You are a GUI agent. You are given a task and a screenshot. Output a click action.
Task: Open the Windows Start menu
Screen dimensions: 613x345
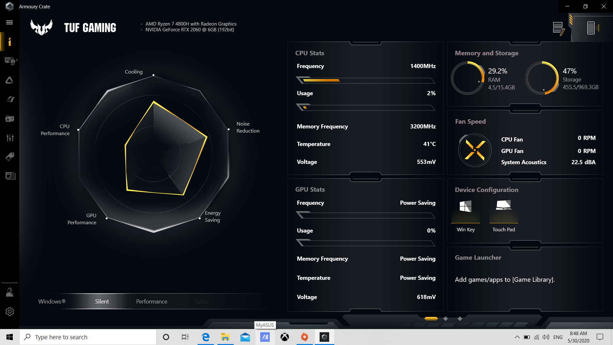pyautogui.click(x=10, y=337)
